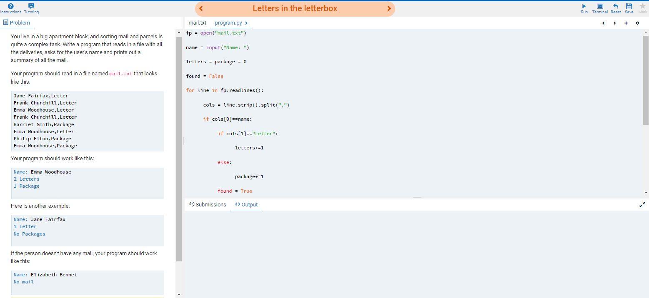Click the Letters in the letterbox title
The width and height of the screenshot is (649, 298).
tap(294, 8)
